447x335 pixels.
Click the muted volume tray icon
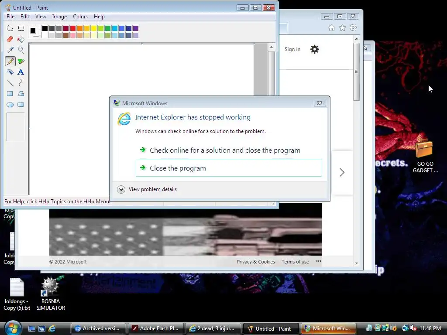[x=413, y=328]
